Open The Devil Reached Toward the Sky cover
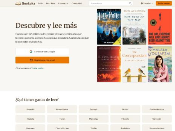This screenshot has width=175, height=131. [109, 64]
